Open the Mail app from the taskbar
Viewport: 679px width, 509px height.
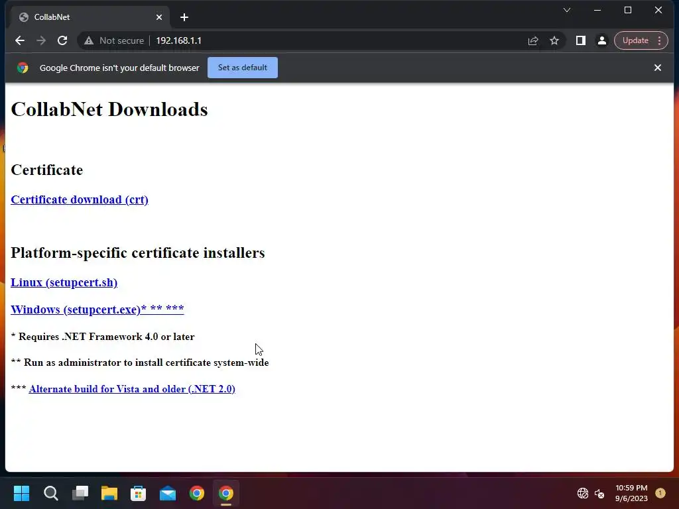pos(168,493)
